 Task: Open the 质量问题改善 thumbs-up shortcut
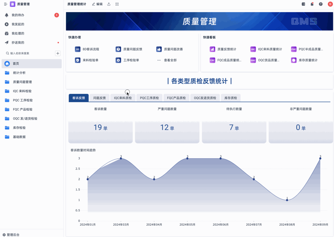(x=170, y=49)
